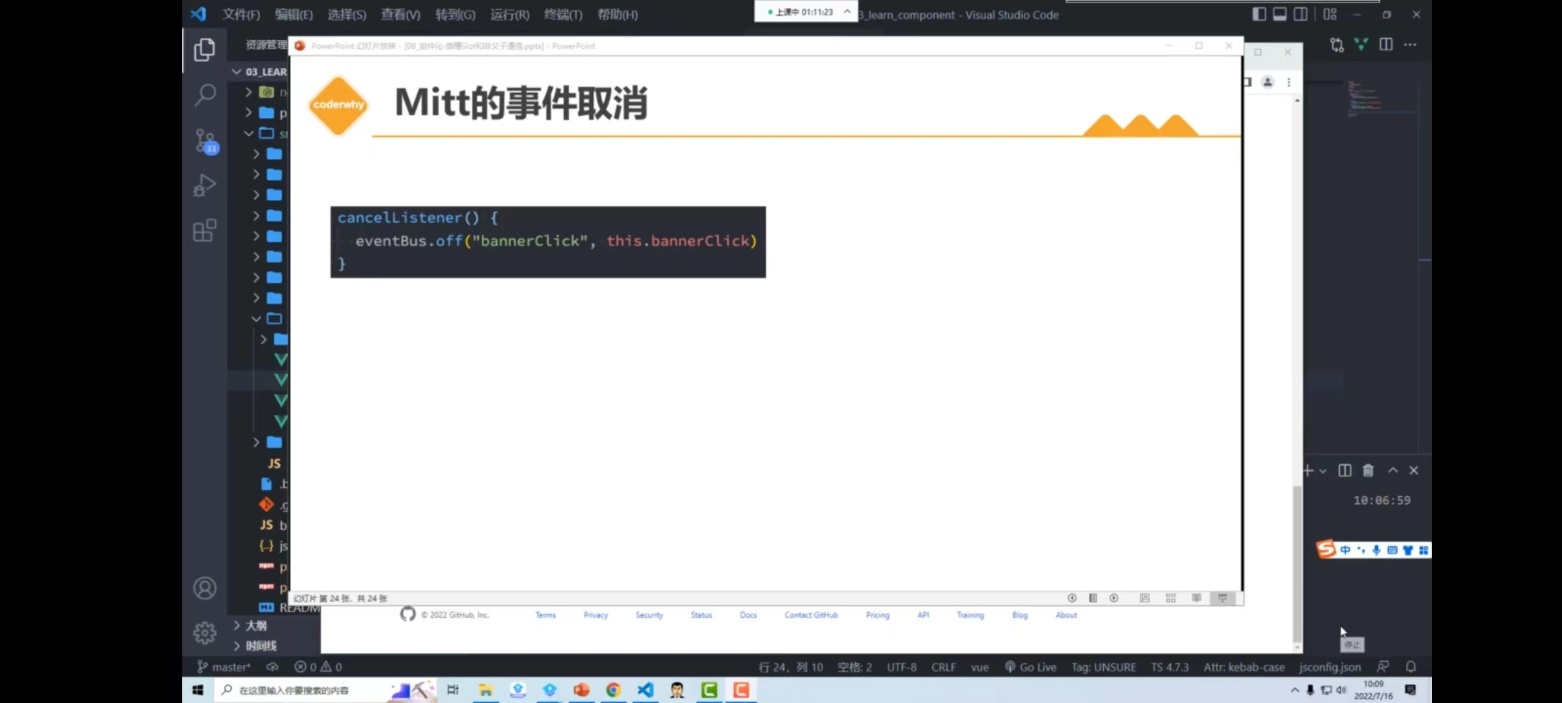Open editor More Actions ellipsis menu
The image size is (1562, 703).
point(1410,44)
